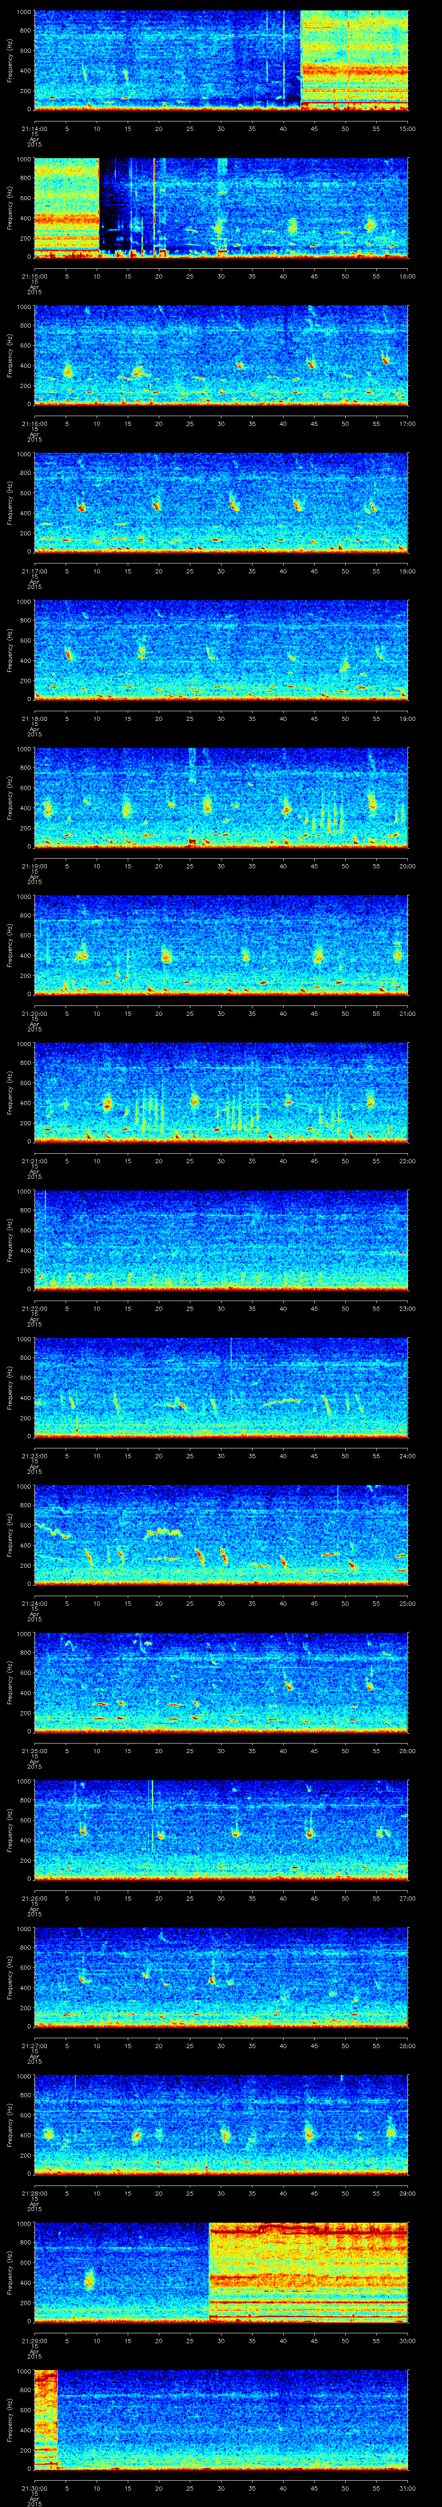442x2507 pixels.
Task: Click the spectrogram panel starting at 21:29:00
Action: [221, 2272]
